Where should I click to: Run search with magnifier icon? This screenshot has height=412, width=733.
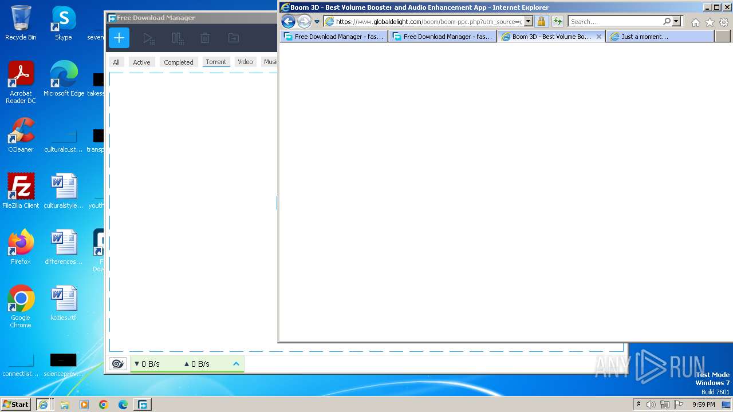coord(667,22)
